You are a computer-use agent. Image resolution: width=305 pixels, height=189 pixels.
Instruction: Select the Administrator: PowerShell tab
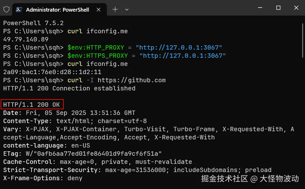tap(57, 10)
